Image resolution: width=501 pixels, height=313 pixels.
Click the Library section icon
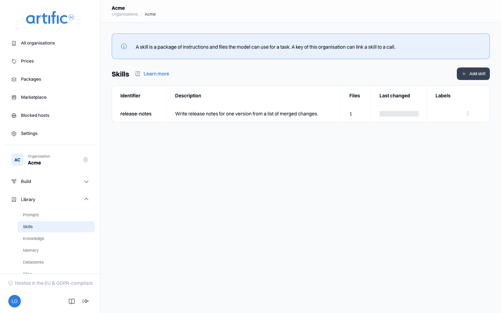click(14, 200)
